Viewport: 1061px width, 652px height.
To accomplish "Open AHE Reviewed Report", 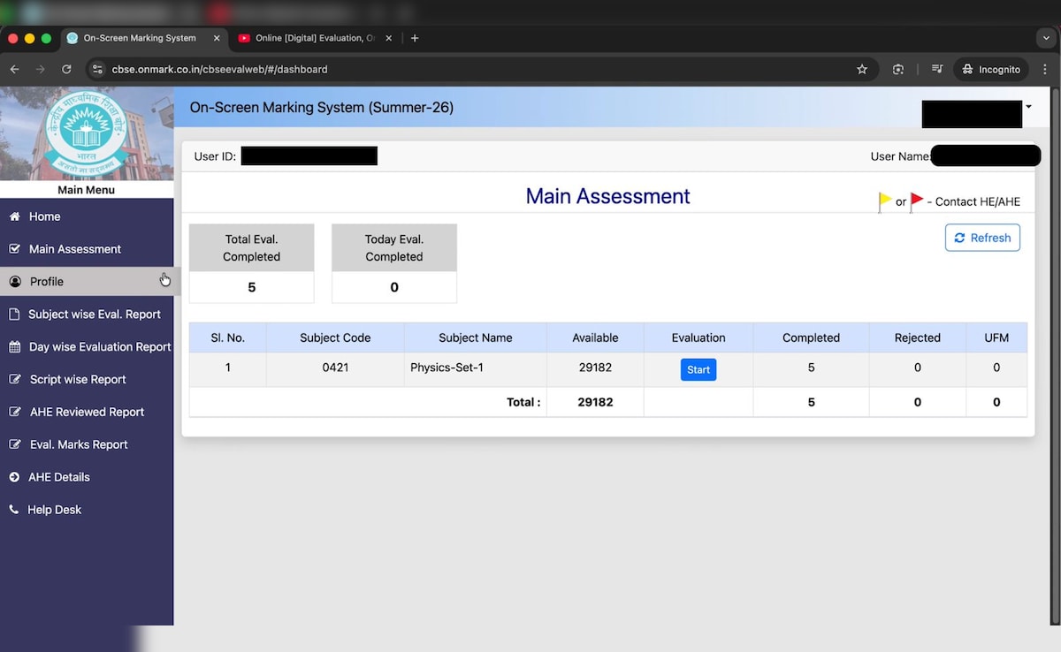I will [87, 413].
